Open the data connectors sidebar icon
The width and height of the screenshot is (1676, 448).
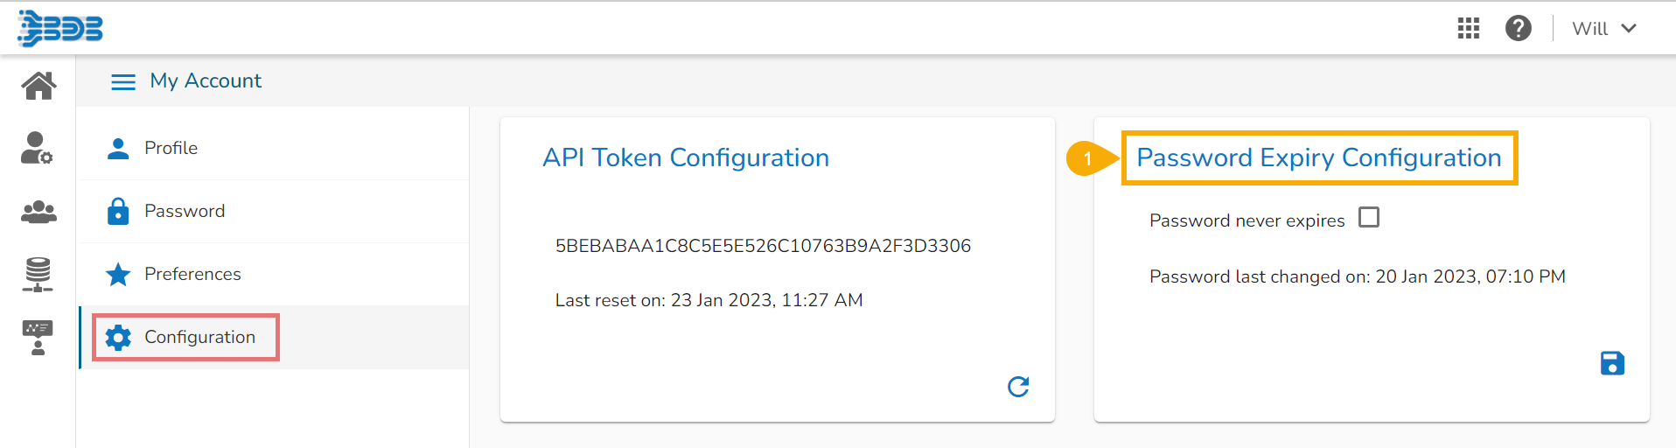(38, 274)
